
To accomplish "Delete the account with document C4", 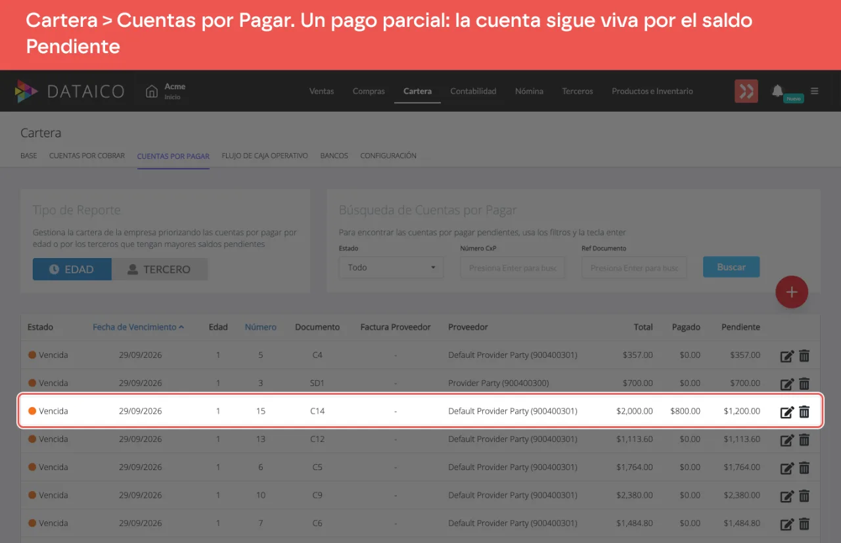I will click(x=804, y=356).
